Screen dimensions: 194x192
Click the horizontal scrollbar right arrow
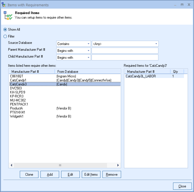coord(118,165)
